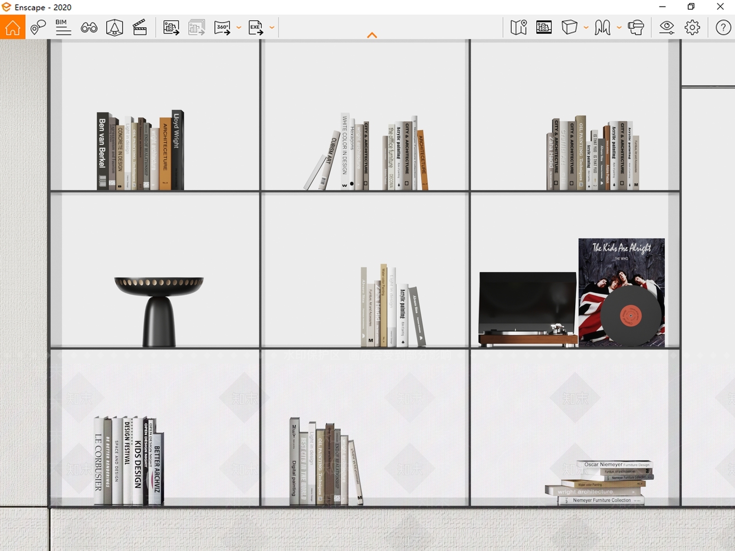Open the minimap with location pin
Screen dimensions: 735x551
(x=519, y=28)
